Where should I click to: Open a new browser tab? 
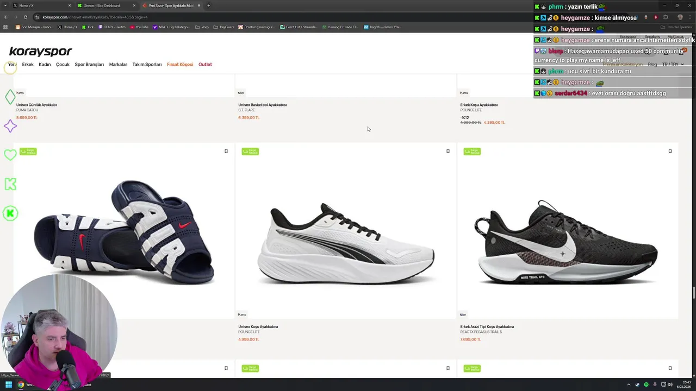209,5
